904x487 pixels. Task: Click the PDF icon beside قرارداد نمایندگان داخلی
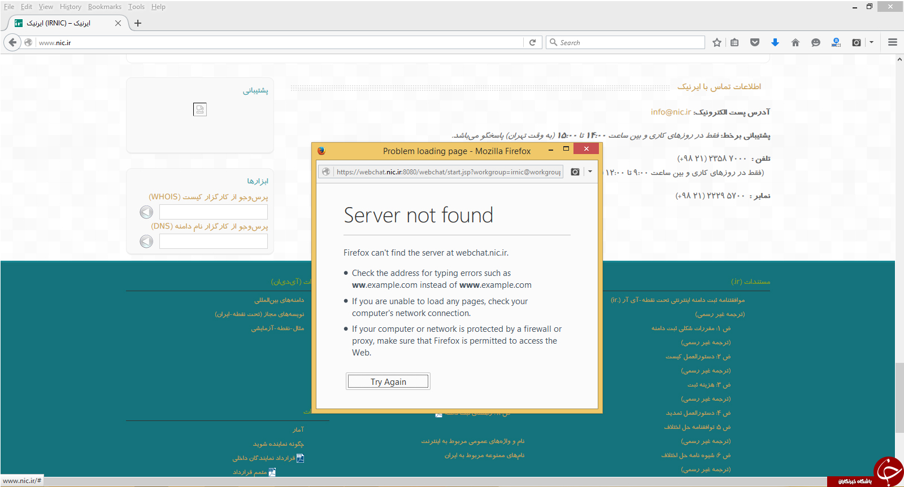300,458
